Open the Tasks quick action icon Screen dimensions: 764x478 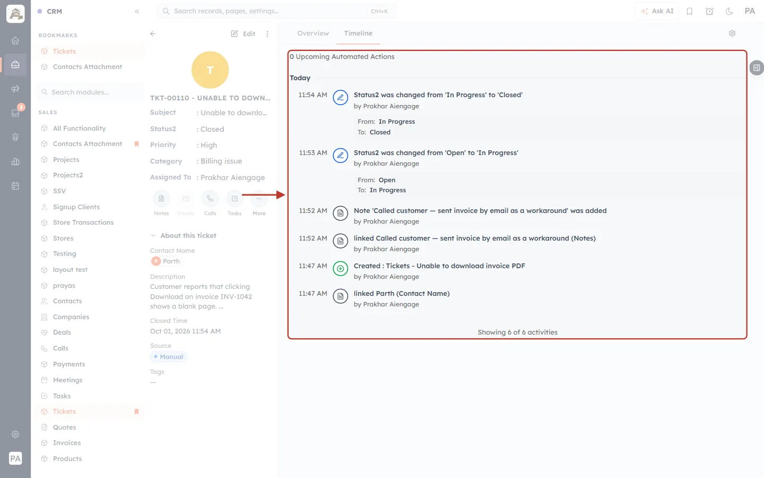tap(235, 199)
